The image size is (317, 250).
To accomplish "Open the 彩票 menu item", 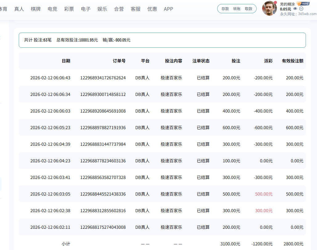I will pyautogui.click(x=69, y=9).
